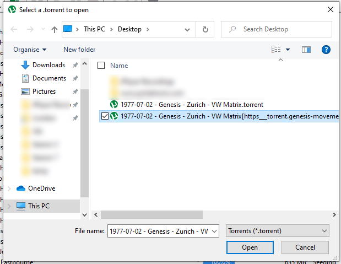Image resolution: width=341 pixels, height=264 pixels.
Task: Click the Forward navigation arrow
Action: (x=30, y=29)
